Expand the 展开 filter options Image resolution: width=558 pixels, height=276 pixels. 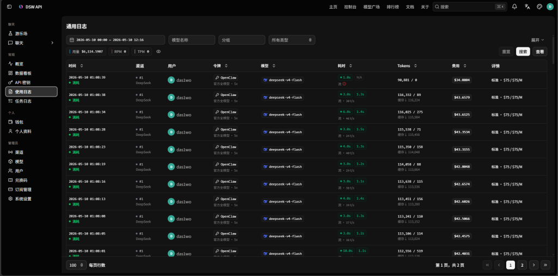537,40
